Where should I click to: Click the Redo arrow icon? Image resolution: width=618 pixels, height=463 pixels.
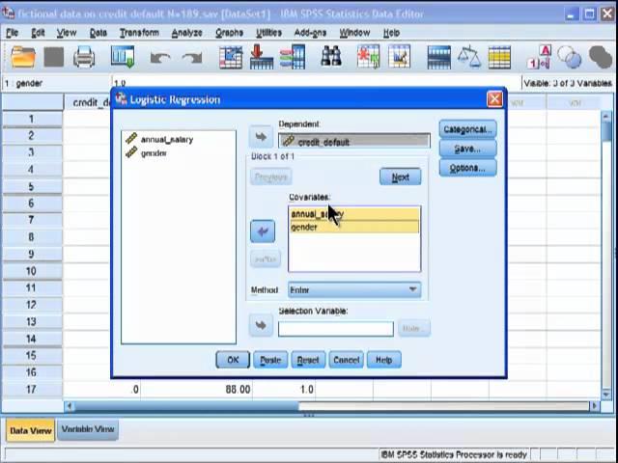coord(192,58)
